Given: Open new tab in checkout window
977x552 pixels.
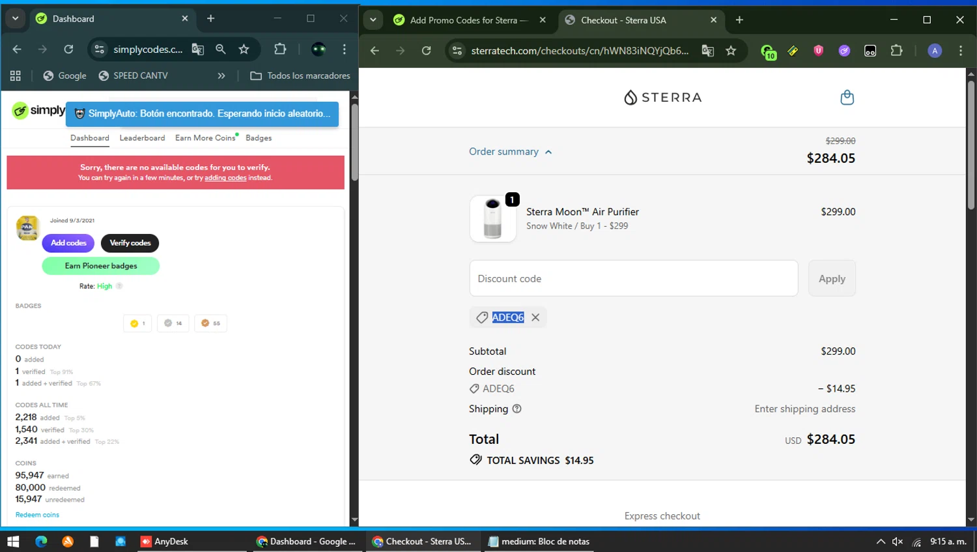Looking at the screenshot, I should point(739,20).
